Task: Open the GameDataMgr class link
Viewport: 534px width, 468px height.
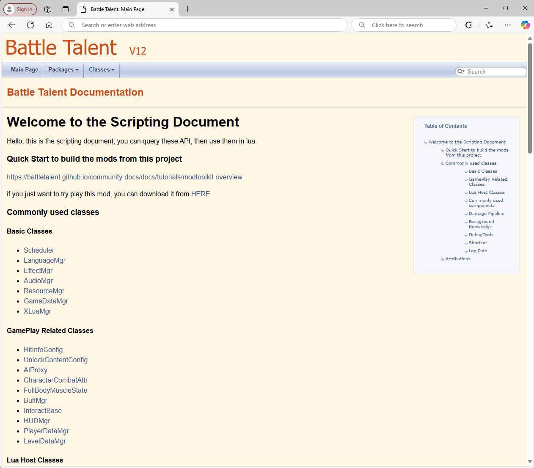Action: click(x=46, y=301)
